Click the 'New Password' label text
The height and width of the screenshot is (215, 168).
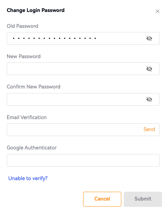point(24,56)
